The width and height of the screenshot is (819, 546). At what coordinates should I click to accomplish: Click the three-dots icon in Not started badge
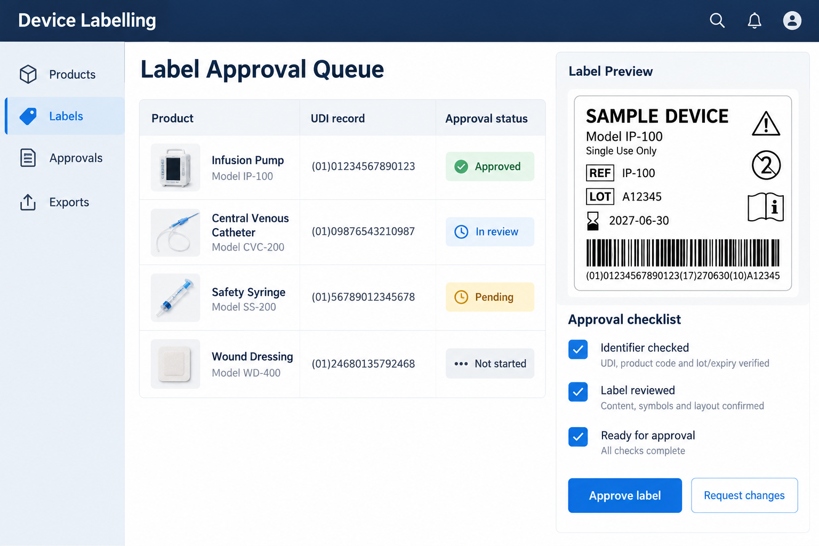(x=461, y=364)
